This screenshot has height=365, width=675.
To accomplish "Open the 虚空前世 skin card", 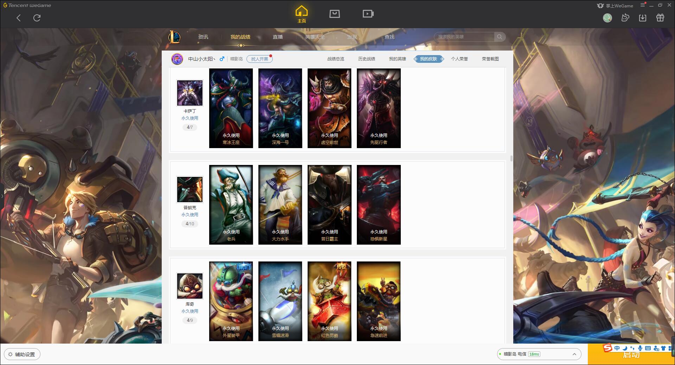I will (x=329, y=108).
